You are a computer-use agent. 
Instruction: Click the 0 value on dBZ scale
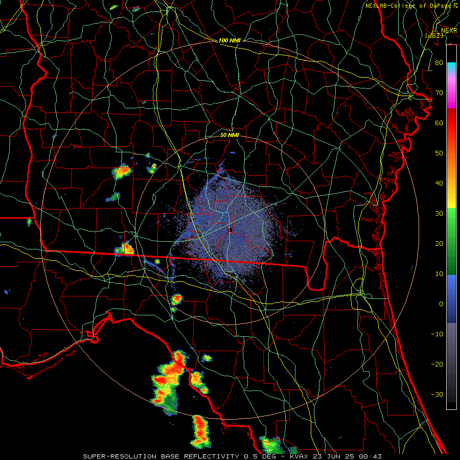click(441, 304)
